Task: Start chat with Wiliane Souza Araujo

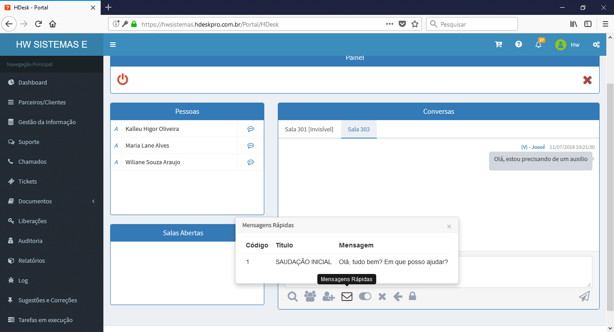Action: pos(251,162)
